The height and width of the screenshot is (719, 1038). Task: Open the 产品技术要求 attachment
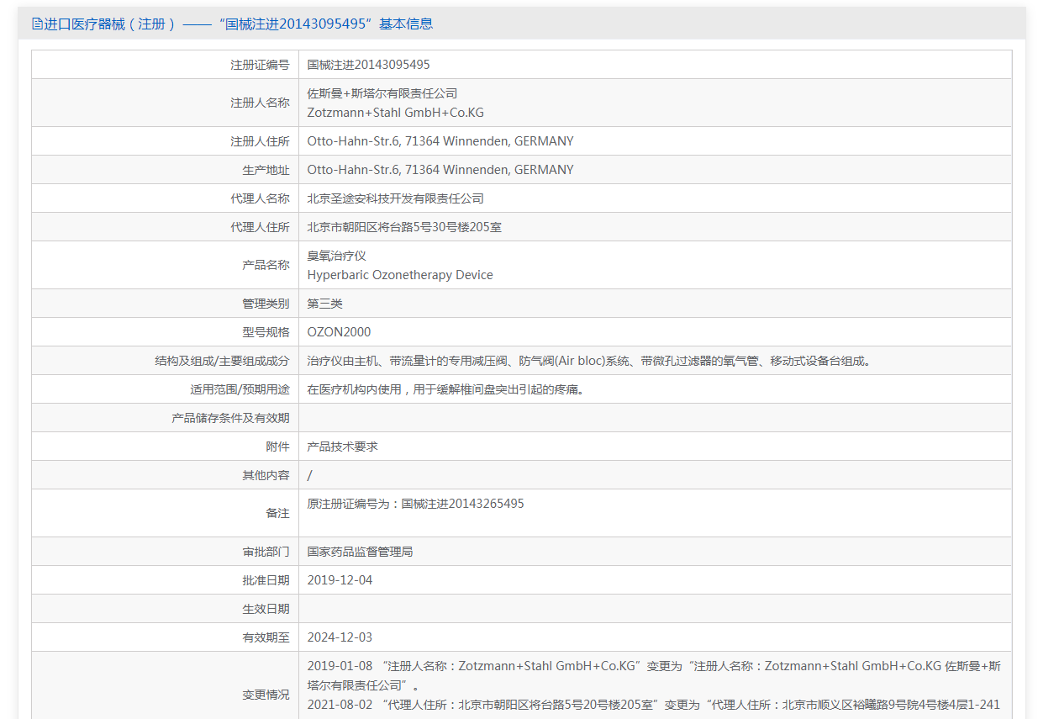tap(343, 447)
